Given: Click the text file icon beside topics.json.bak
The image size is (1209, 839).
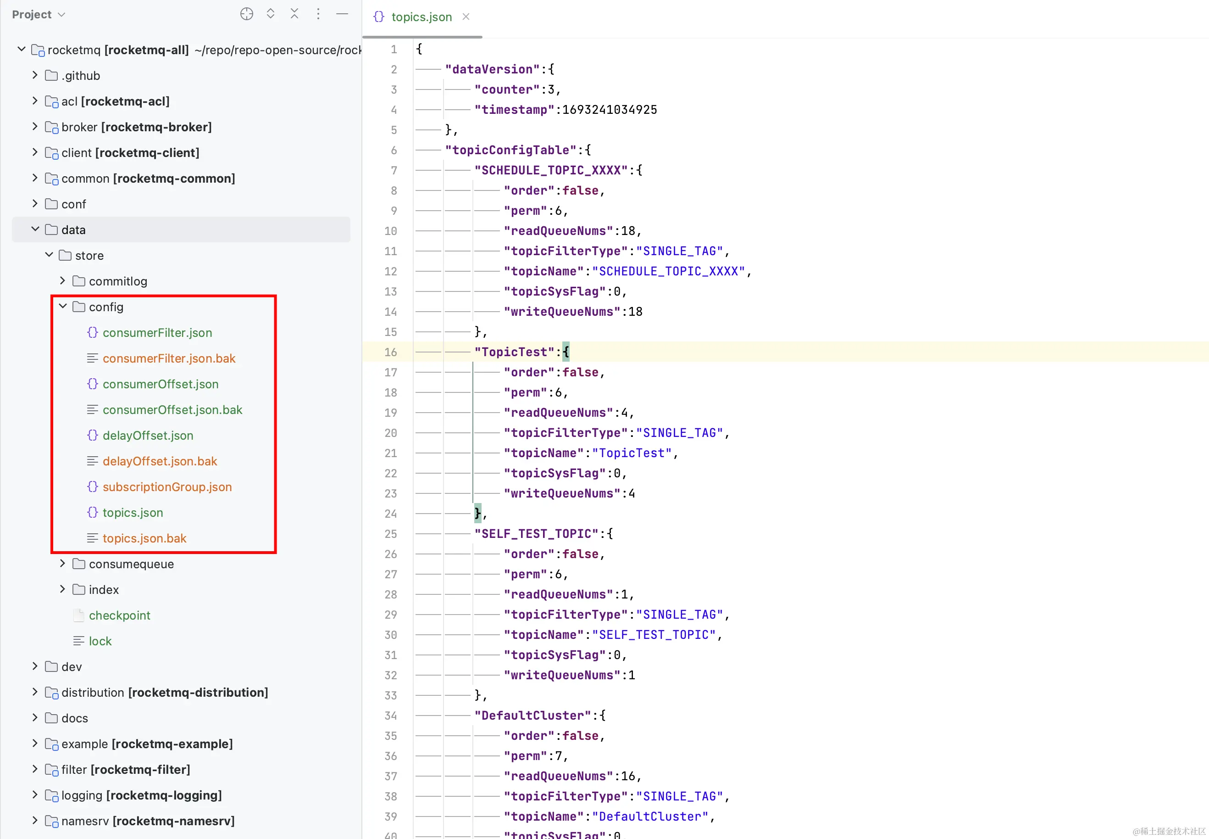Looking at the screenshot, I should click(x=93, y=538).
